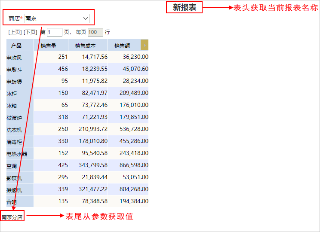Click sales quantity 152

(x=63, y=153)
